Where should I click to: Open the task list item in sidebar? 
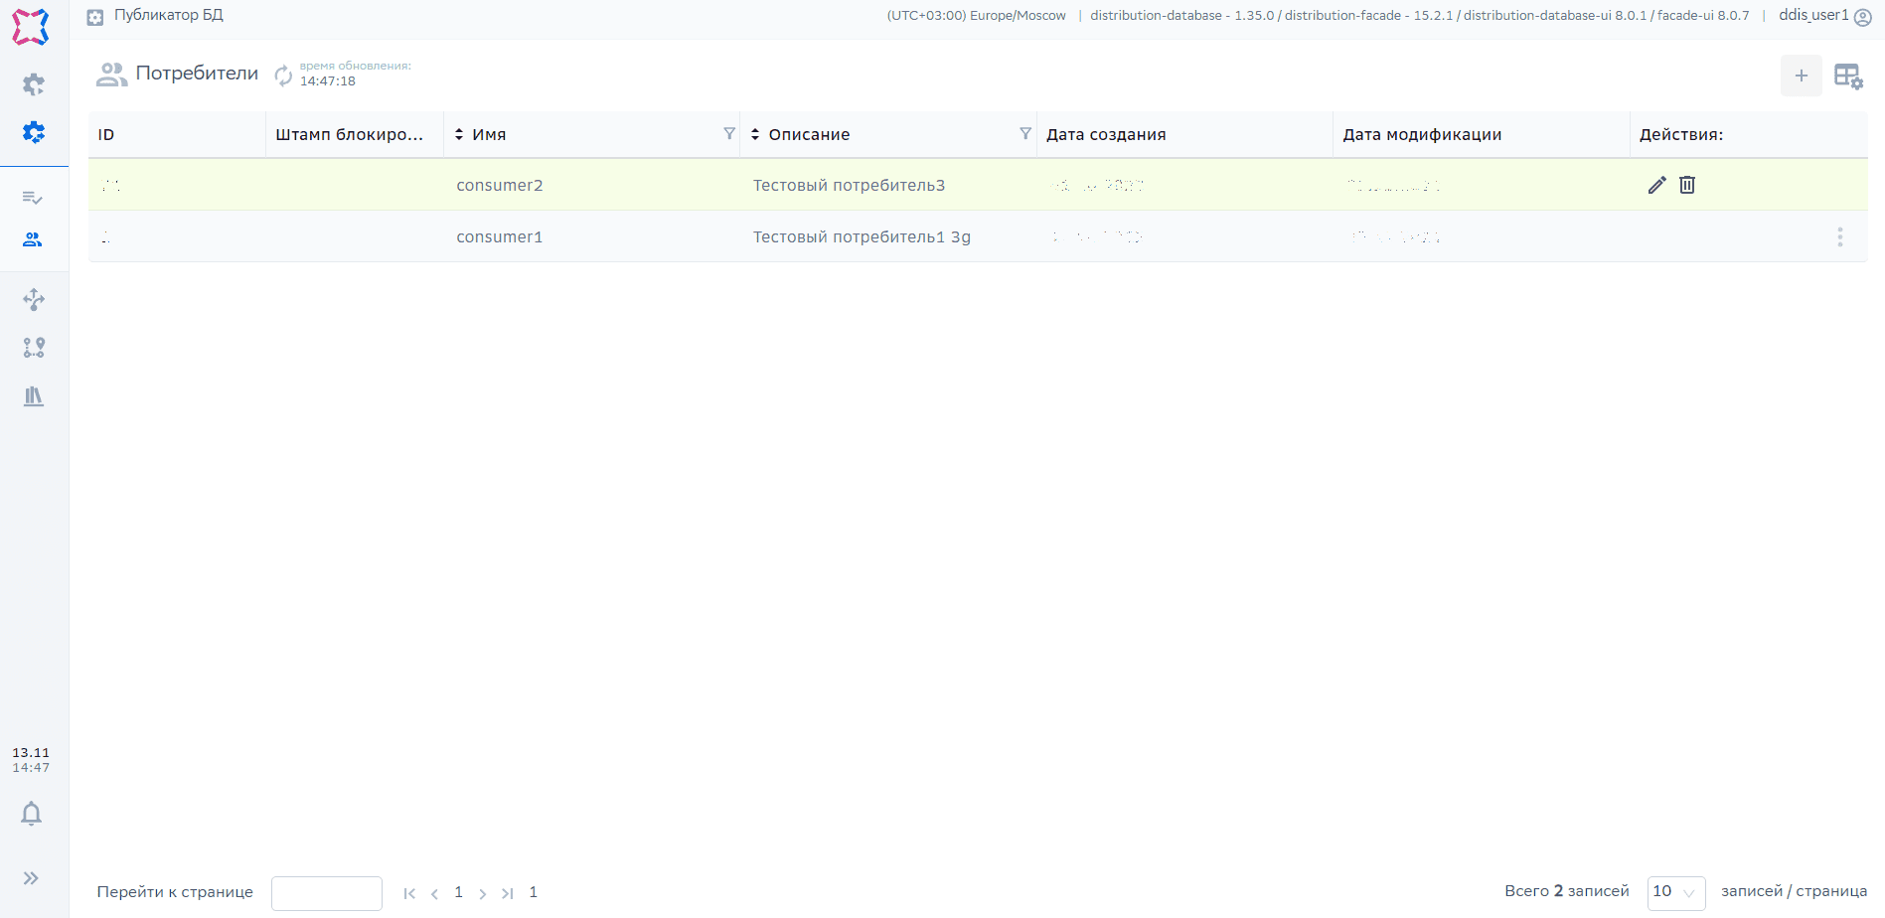coord(33,198)
